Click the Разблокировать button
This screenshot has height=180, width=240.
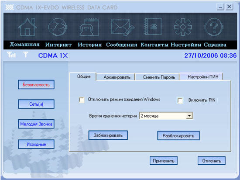(178, 135)
